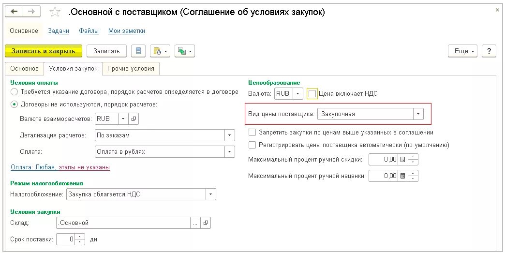Open the document-with-clock toolbar dropdown
Screen dimensions: 505x253
tap(160, 51)
